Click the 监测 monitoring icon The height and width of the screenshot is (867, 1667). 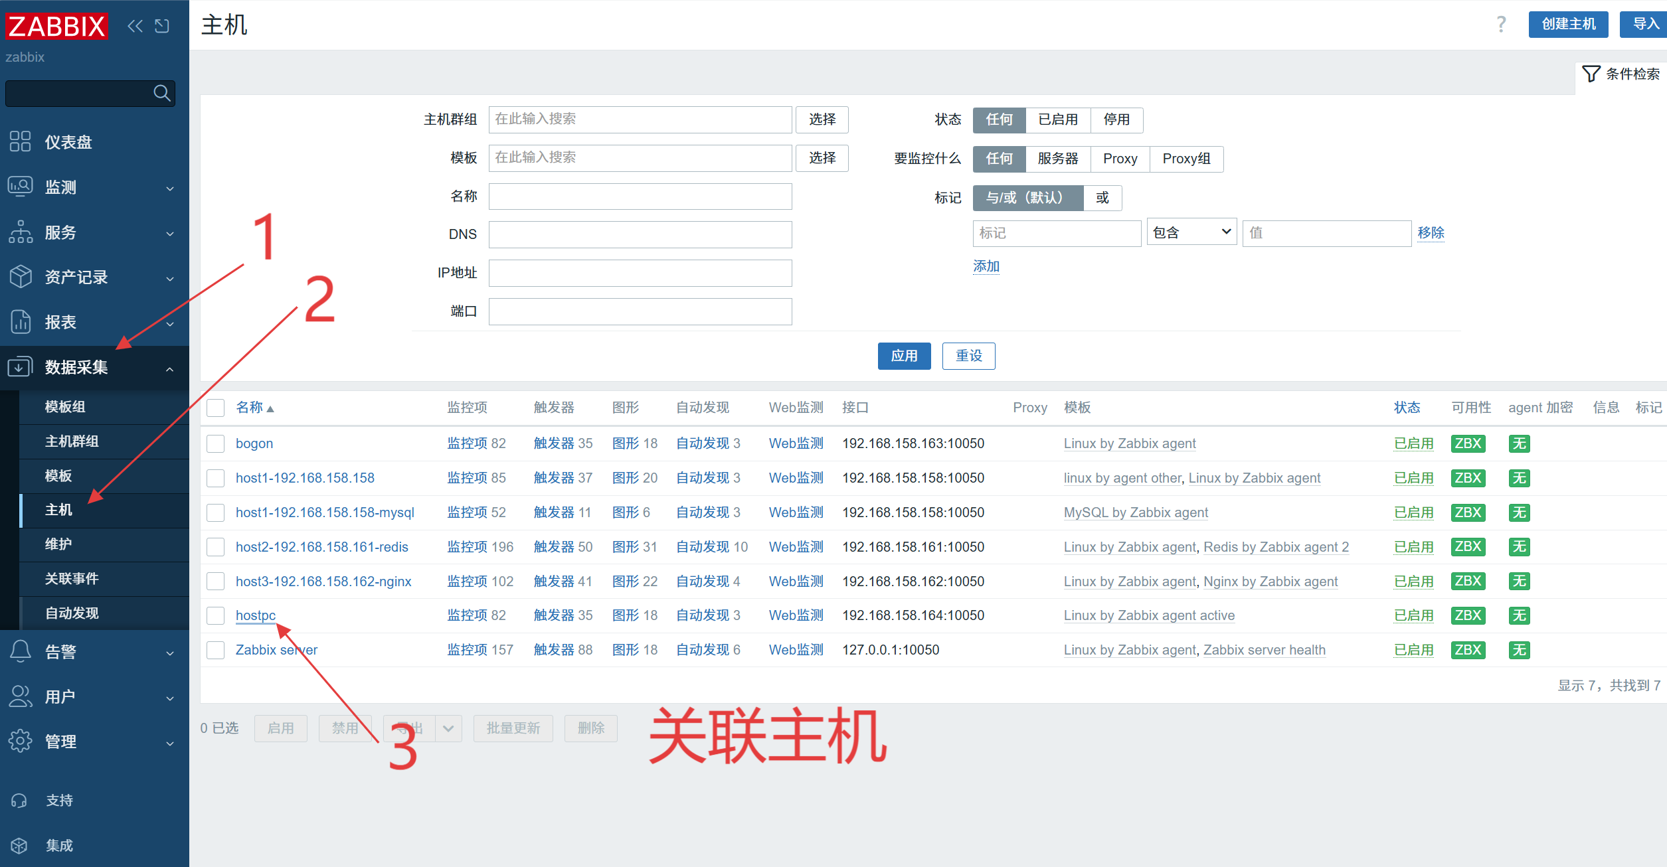point(21,187)
